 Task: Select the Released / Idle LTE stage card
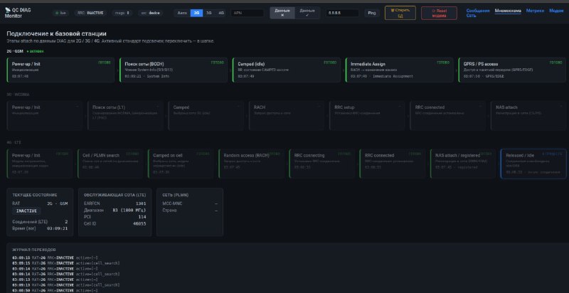[533, 164]
